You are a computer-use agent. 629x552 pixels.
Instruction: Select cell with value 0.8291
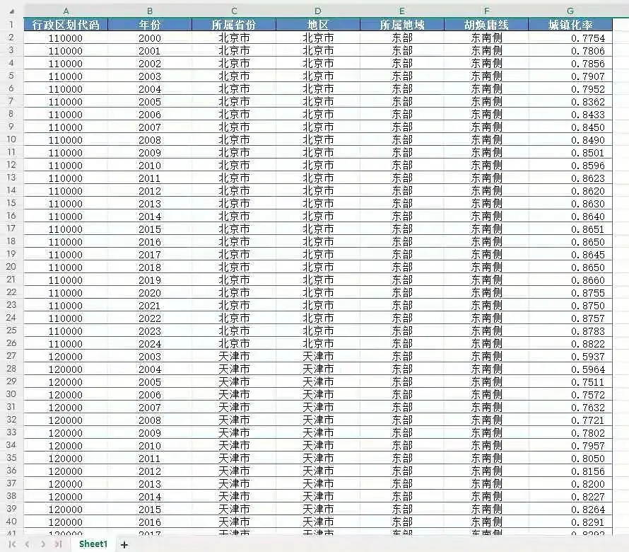point(570,522)
